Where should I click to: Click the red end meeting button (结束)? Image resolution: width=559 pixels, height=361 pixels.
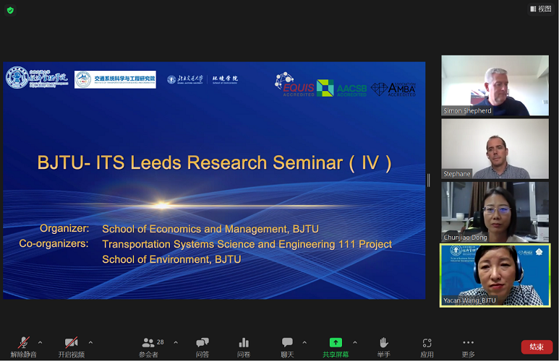pyautogui.click(x=537, y=347)
